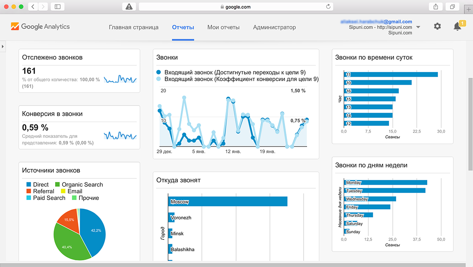Click the Конверсия в звонки title
The image size is (473, 267).
coord(52,114)
